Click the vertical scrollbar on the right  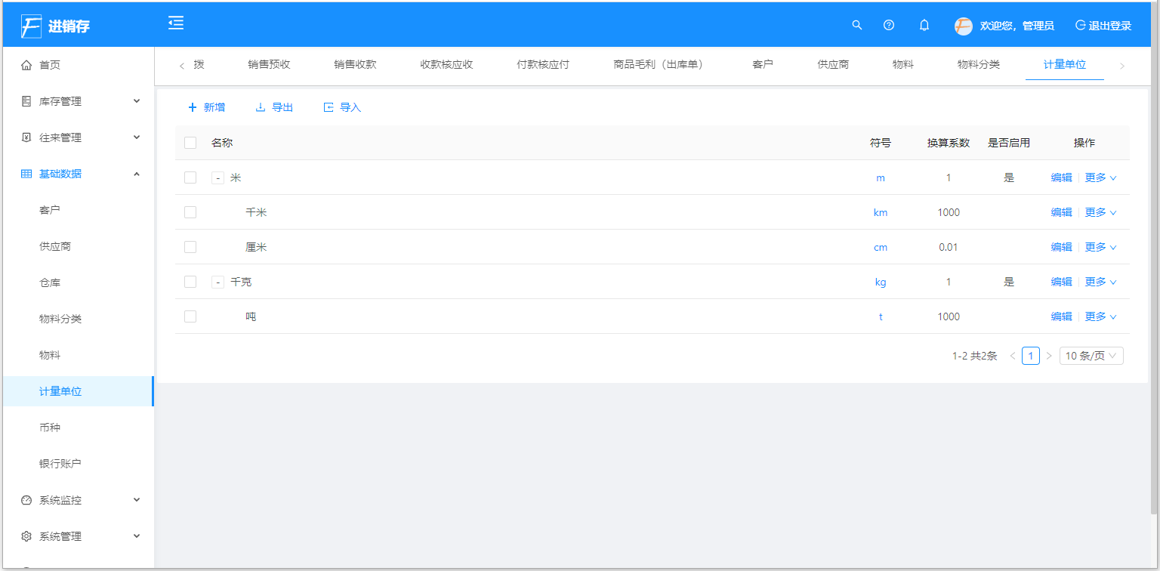click(1153, 257)
